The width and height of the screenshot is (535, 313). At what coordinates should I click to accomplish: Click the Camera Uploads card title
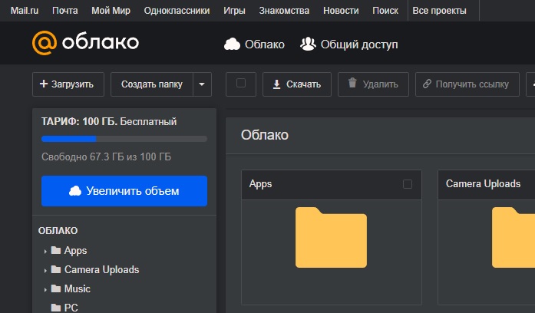(483, 184)
